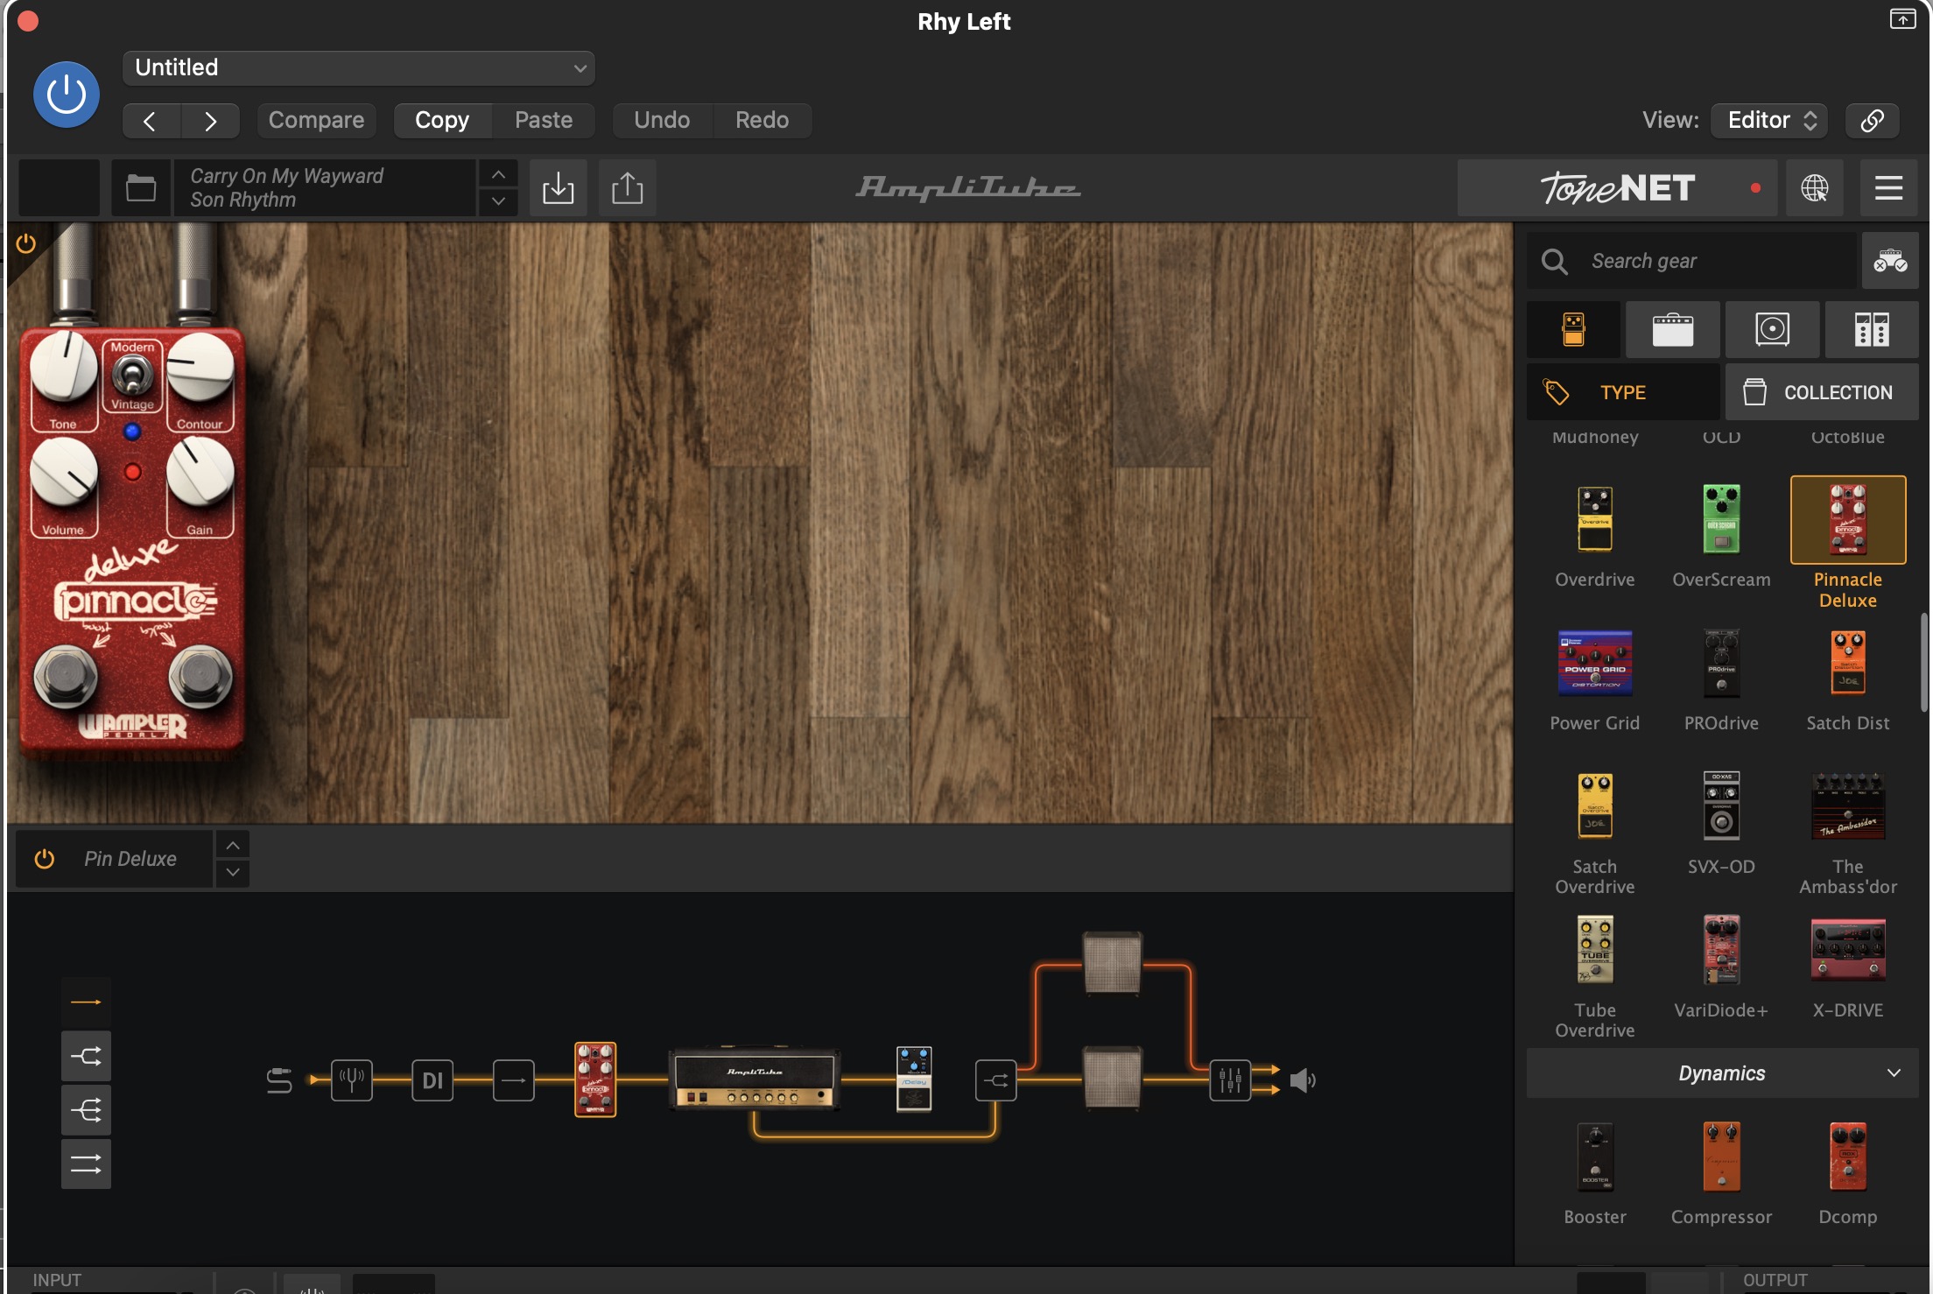Open the preset browser folder icon
Screen dimensions: 1933x1294
pos(140,187)
